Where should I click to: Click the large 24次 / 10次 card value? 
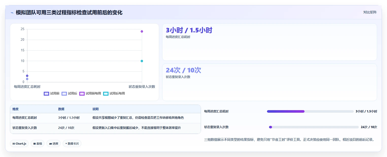[x=183, y=70]
